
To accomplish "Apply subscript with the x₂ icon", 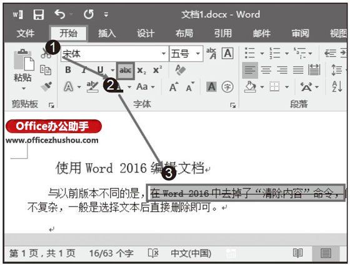I will (141, 71).
